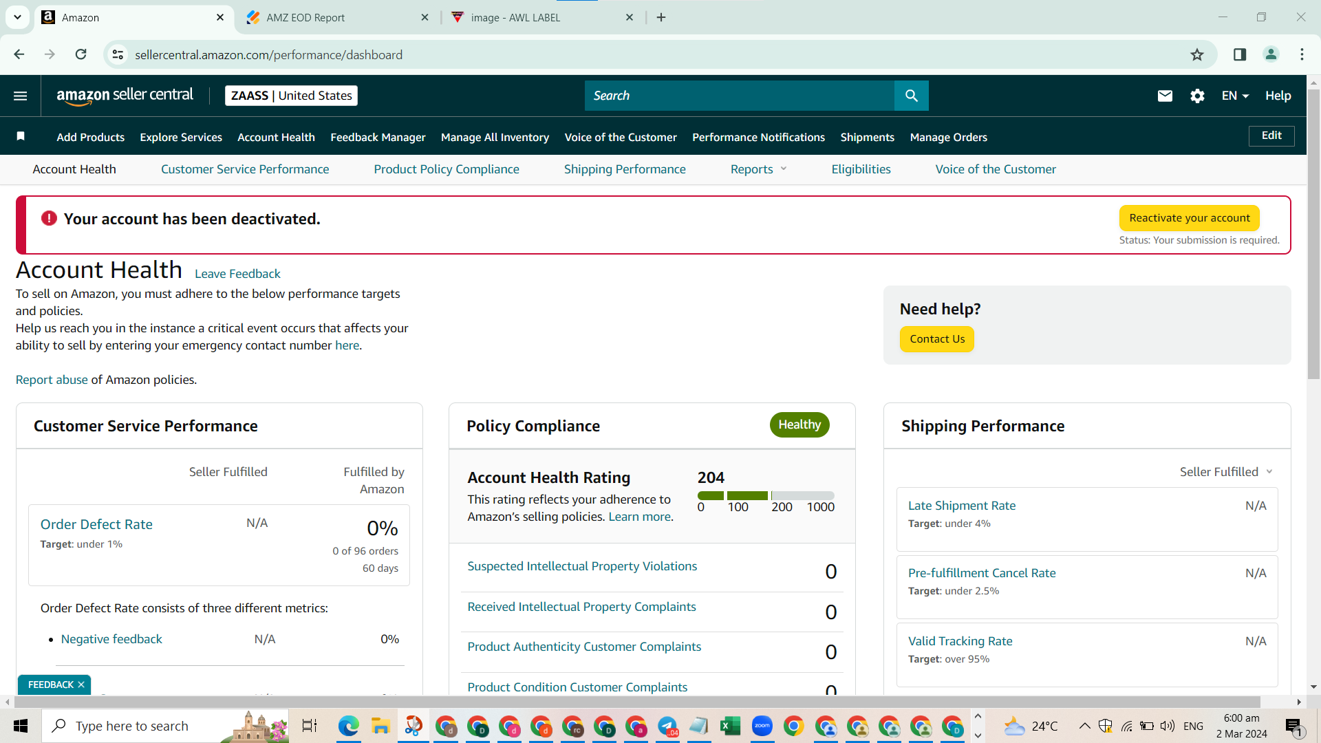Open the Settings gear icon
1321x743 pixels.
pyautogui.click(x=1197, y=96)
